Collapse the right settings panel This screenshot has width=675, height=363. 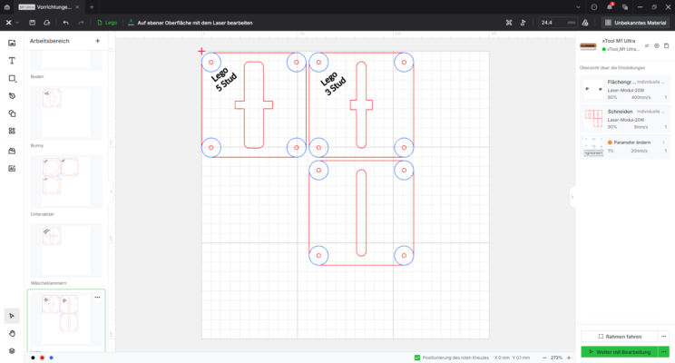(572, 197)
